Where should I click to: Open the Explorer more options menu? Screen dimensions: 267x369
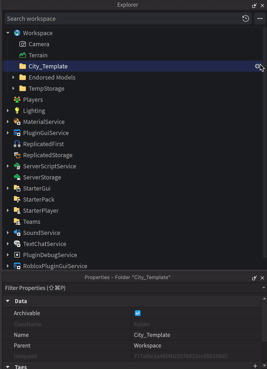coord(260,19)
